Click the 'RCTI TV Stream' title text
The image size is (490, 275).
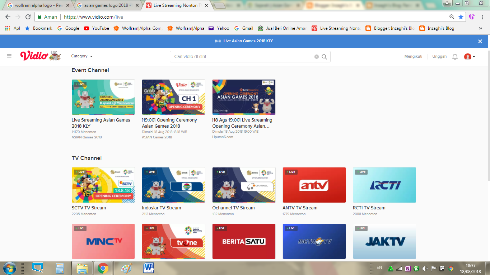pyautogui.click(x=369, y=208)
